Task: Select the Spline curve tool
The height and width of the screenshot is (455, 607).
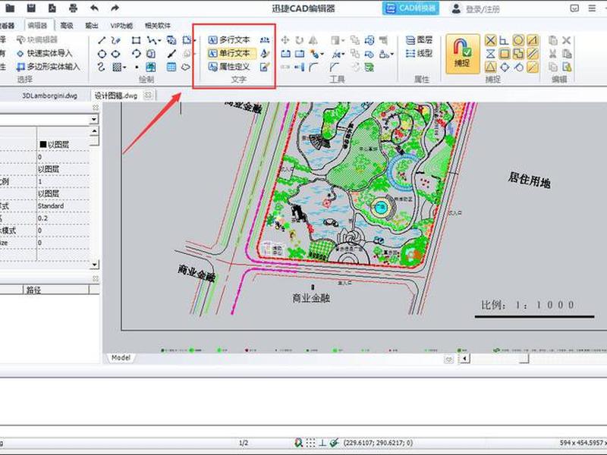Action: tap(101, 67)
